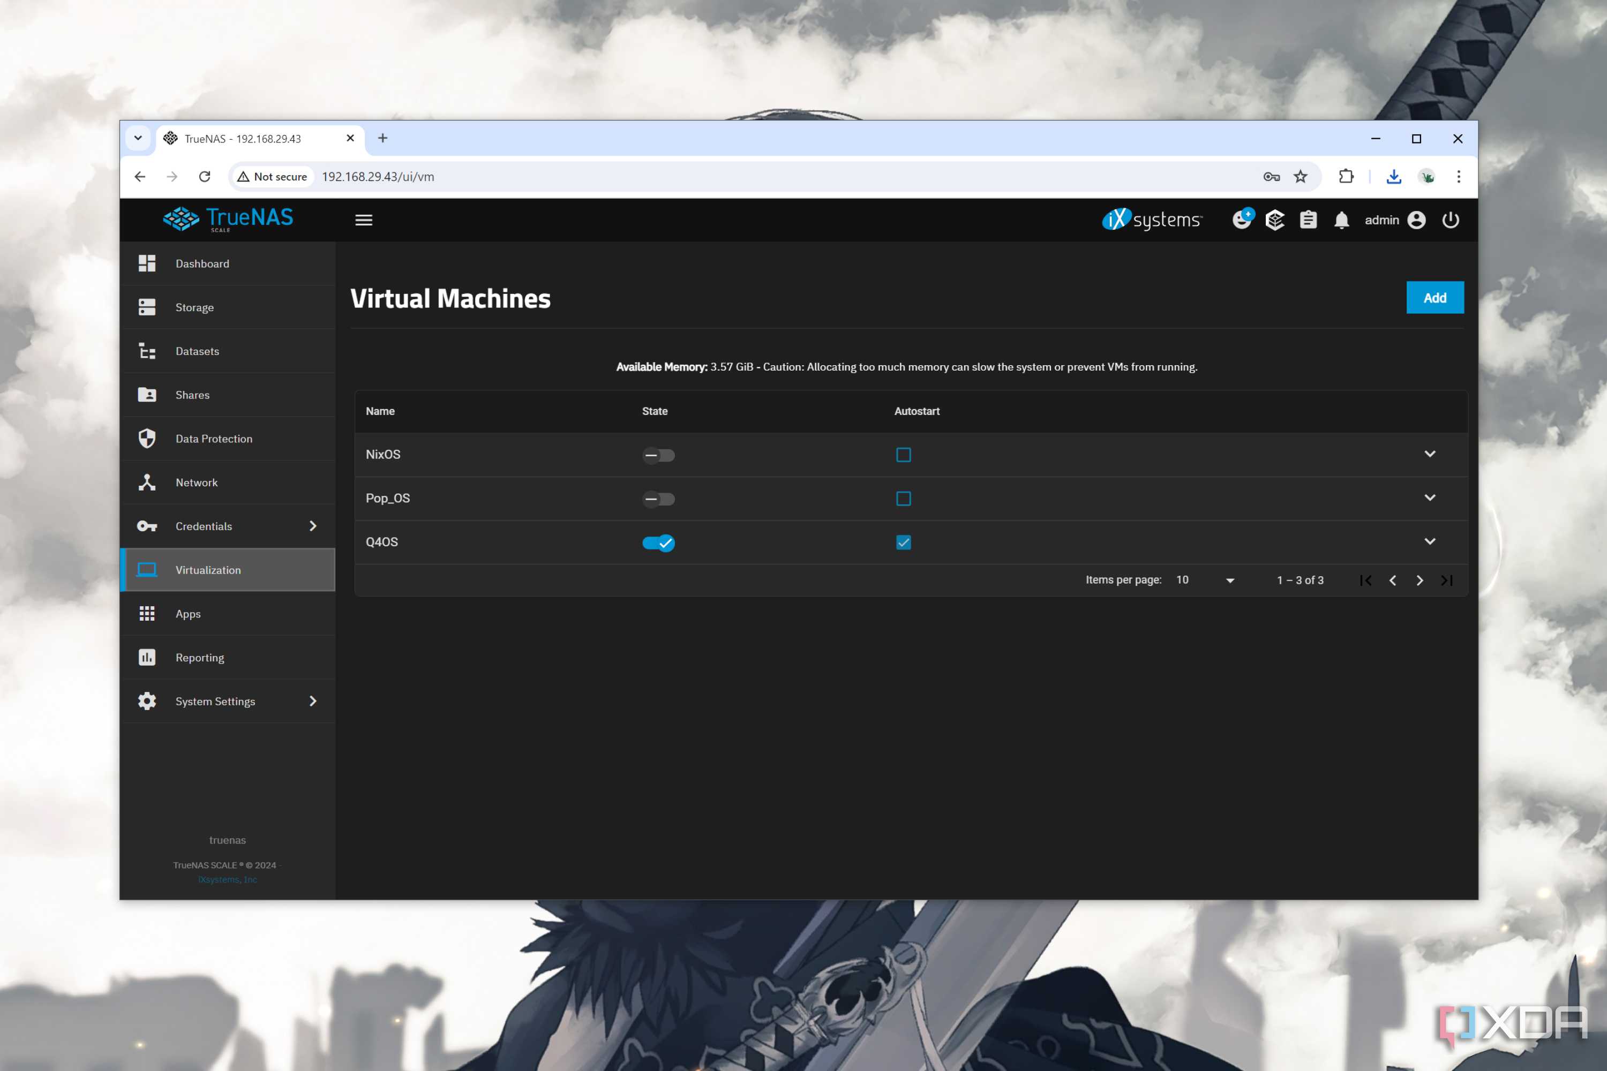The height and width of the screenshot is (1071, 1607).
Task: Go to next page of results
Action: [1420, 580]
